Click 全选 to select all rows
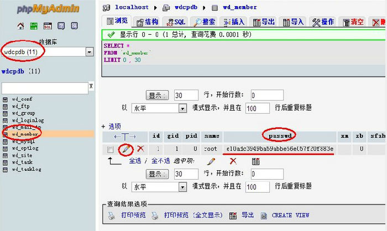The width and height of the screenshot is (387, 231). tap(135, 161)
